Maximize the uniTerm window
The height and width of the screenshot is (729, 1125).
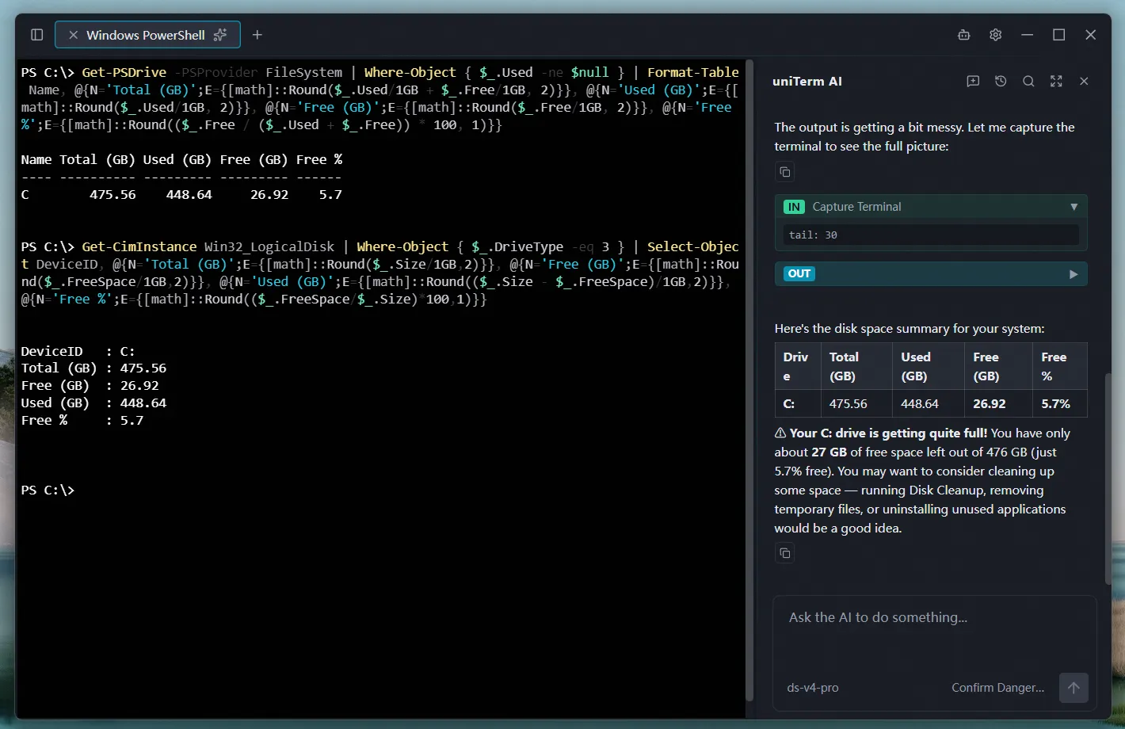[x=1059, y=35]
